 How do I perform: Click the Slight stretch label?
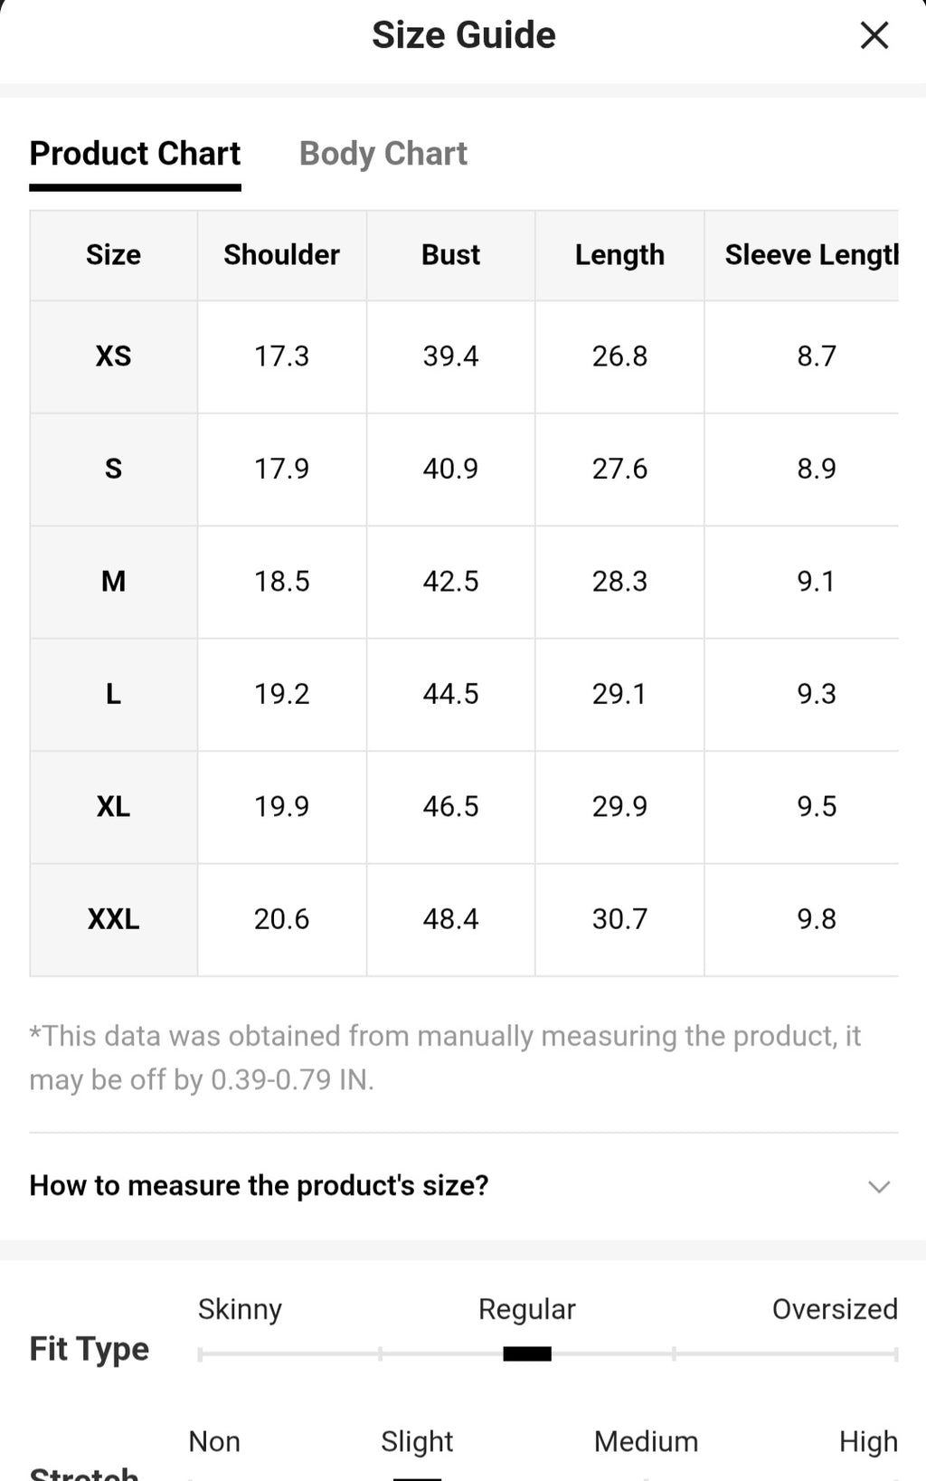point(417,1441)
